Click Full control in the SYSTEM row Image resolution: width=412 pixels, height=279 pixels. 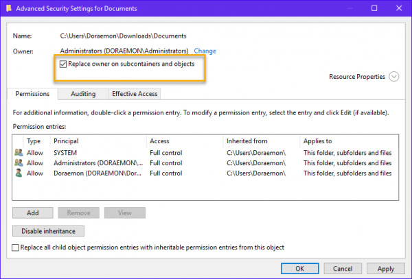pyautogui.click(x=165, y=153)
